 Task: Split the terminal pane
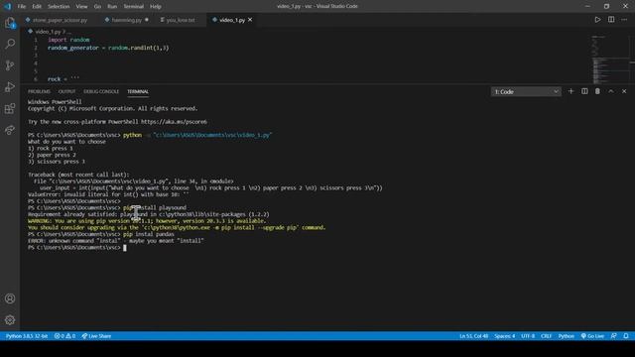point(584,91)
